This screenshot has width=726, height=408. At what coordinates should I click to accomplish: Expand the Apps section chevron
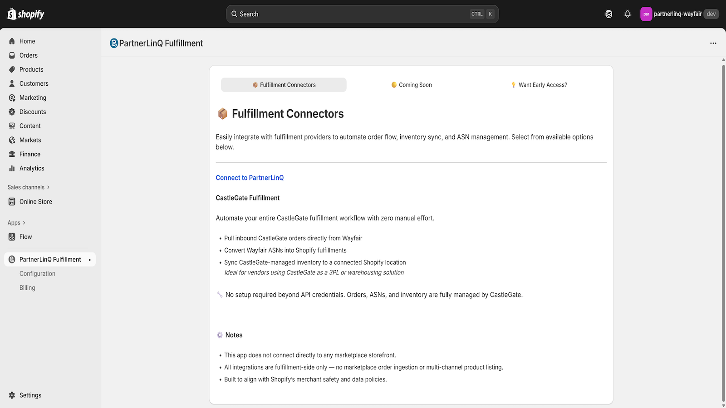(24, 223)
